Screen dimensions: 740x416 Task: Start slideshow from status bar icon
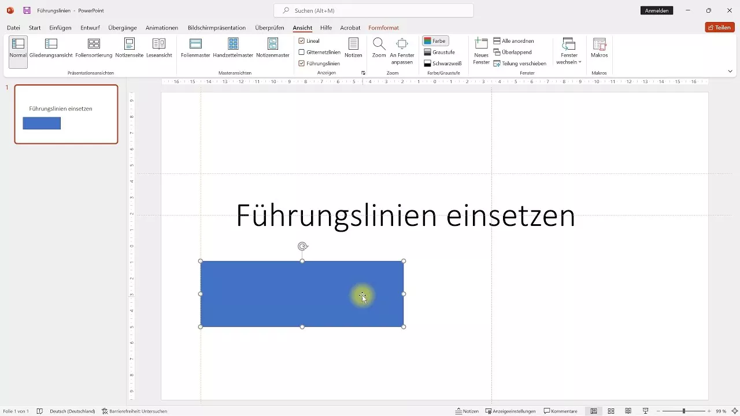click(646, 411)
